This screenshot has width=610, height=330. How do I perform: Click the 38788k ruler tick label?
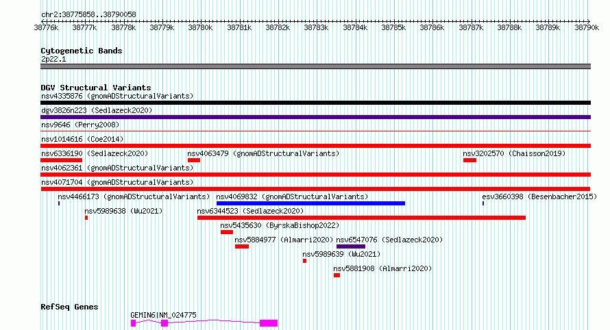[509, 27]
